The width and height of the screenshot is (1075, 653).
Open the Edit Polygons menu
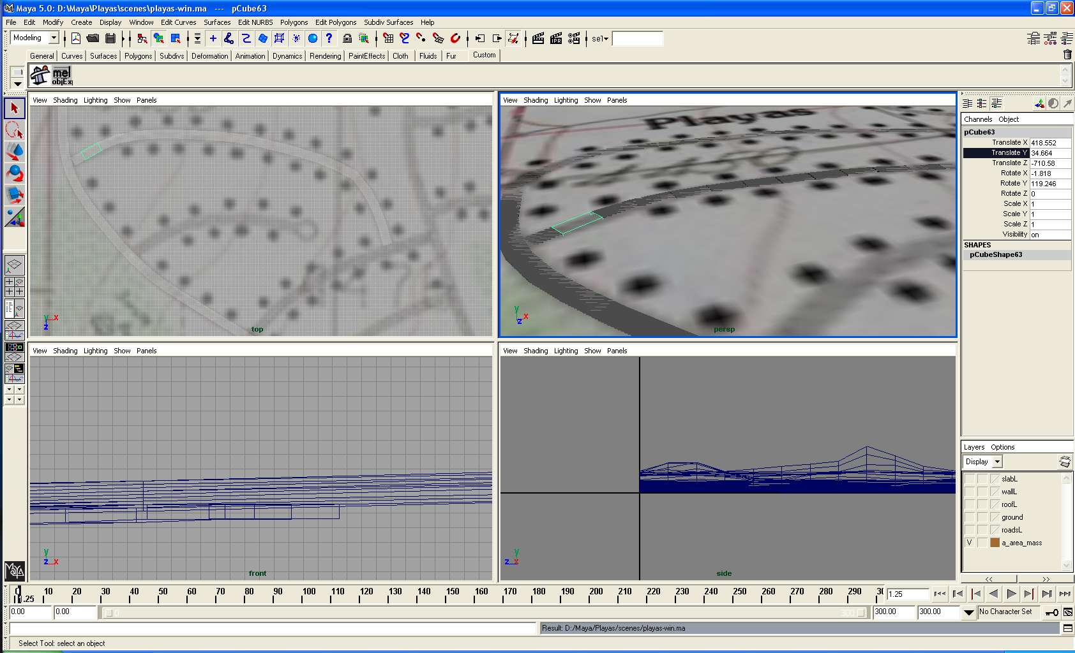pos(336,22)
